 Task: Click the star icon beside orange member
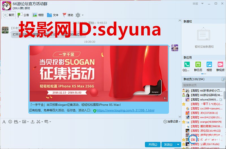(183, 122)
